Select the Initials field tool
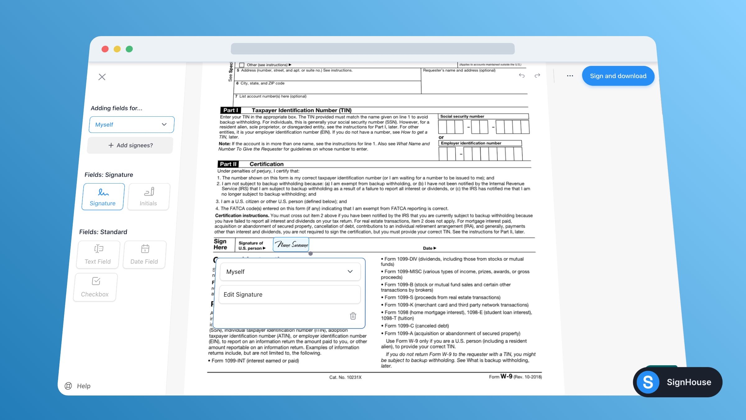This screenshot has height=420, width=746. coord(148,196)
